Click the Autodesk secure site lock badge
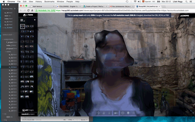This screenshot has height=122, width=195. 45,11
